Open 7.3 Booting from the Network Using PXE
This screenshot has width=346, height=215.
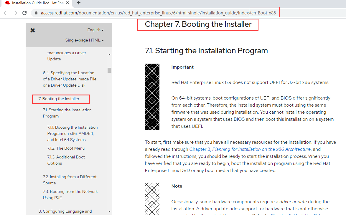point(70,194)
